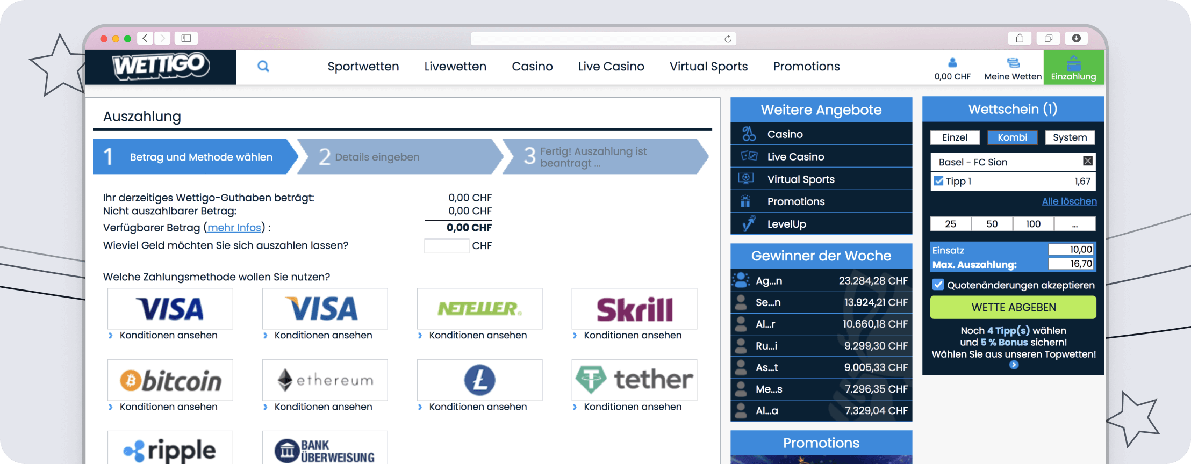Screen dimensions: 1191x464
Task: Click the Einsatz amount field
Action: [x=1071, y=250]
